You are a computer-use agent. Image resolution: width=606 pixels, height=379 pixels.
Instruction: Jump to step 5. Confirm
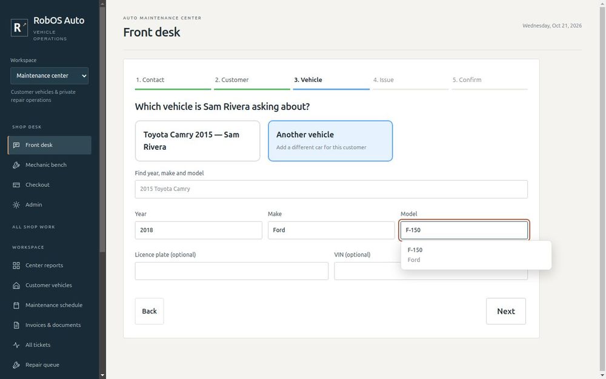(490, 81)
